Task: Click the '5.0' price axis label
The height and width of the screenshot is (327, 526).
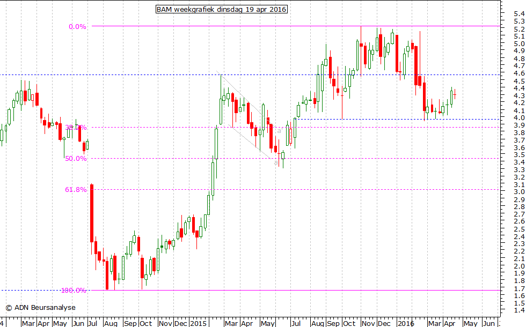Action: tap(519, 44)
